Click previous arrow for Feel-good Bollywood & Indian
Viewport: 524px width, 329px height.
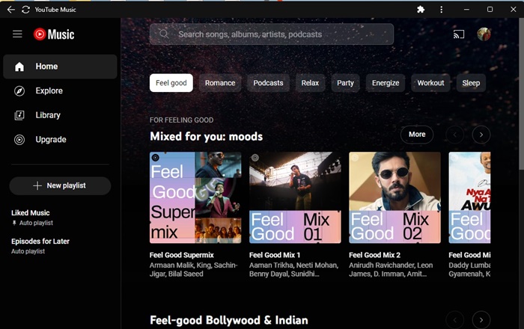point(455,320)
